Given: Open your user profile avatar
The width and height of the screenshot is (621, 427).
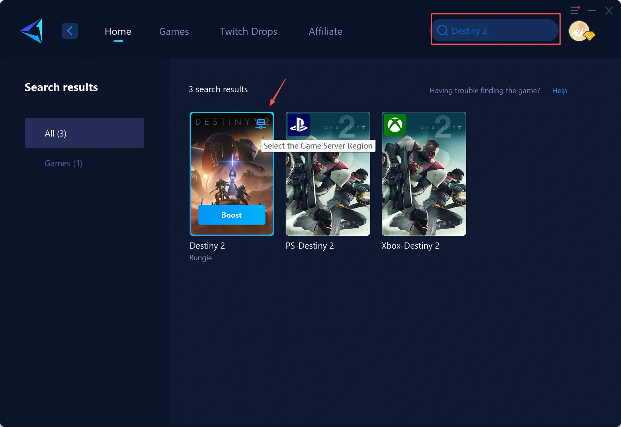Looking at the screenshot, I should point(579,31).
